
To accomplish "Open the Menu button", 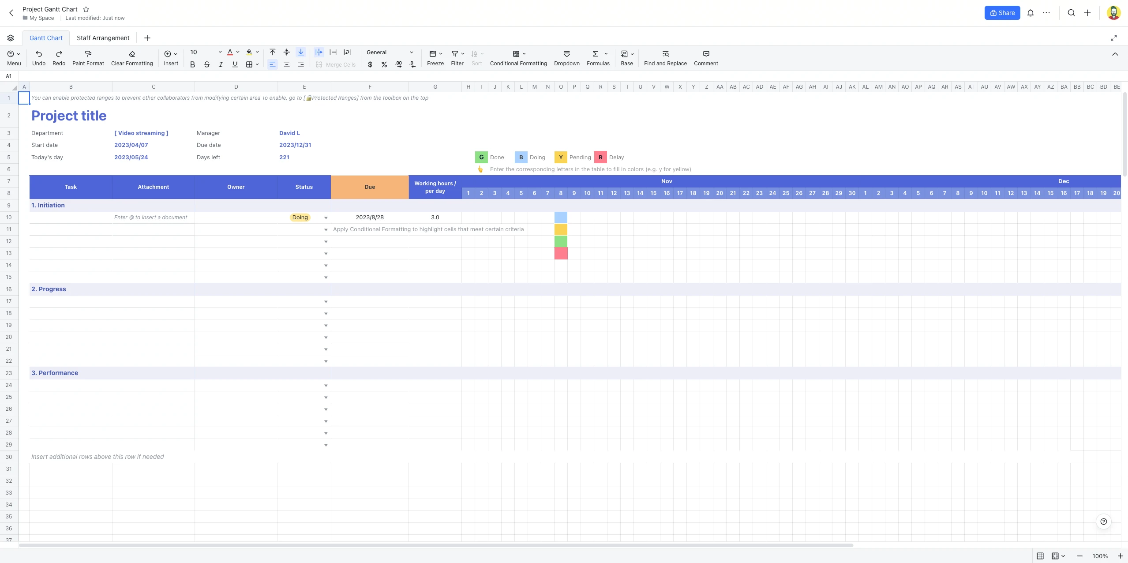I will coord(14,58).
